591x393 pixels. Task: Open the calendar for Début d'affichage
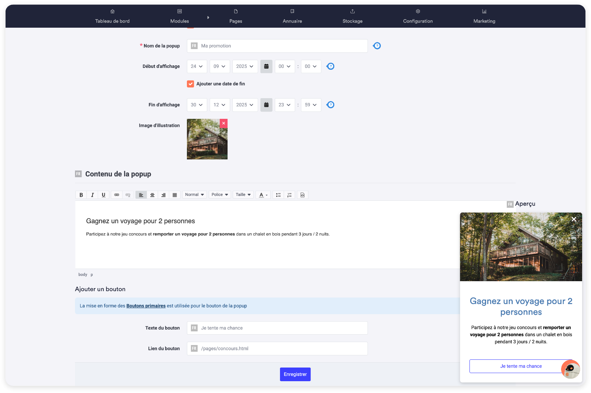(266, 66)
